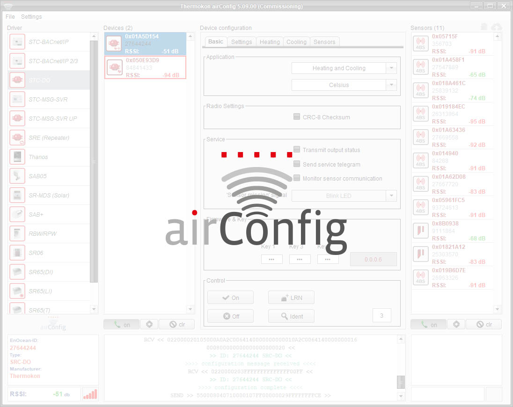Select the window contact sensor icon 0x8B0938
The image size is (513, 407).
(421, 231)
